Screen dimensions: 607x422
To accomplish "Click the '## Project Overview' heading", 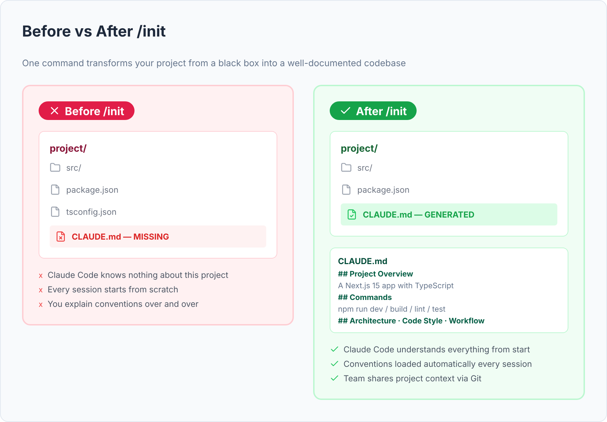I will coord(375,274).
